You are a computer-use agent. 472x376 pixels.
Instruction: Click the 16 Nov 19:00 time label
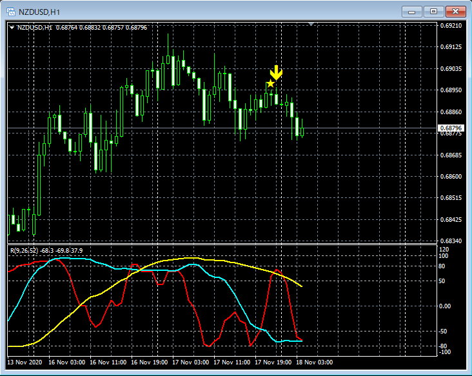click(x=152, y=362)
